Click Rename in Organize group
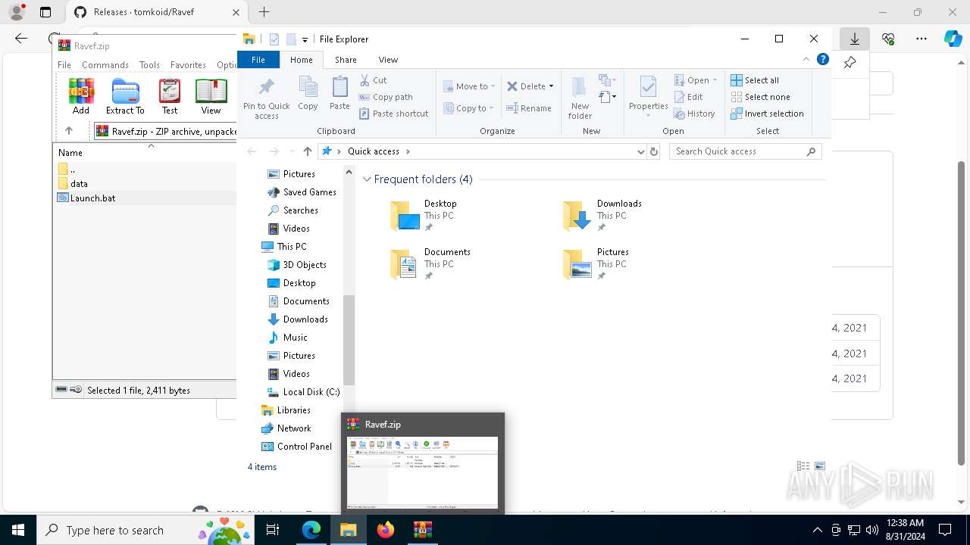The height and width of the screenshot is (545, 970). click(529, 108)
